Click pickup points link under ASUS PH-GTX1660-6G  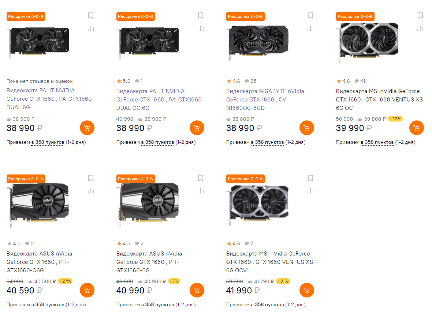point(157,304)
